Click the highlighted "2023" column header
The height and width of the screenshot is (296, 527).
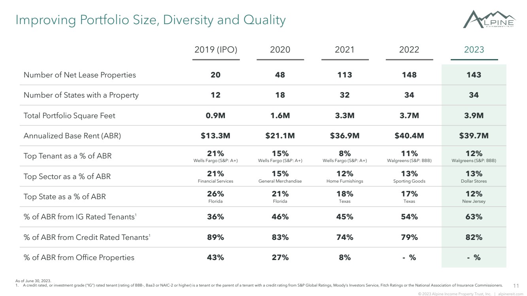pos(474,49)
